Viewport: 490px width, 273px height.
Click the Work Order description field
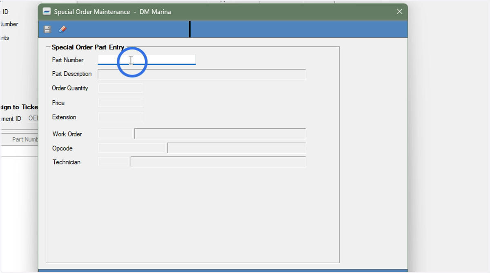coord(220,134)
